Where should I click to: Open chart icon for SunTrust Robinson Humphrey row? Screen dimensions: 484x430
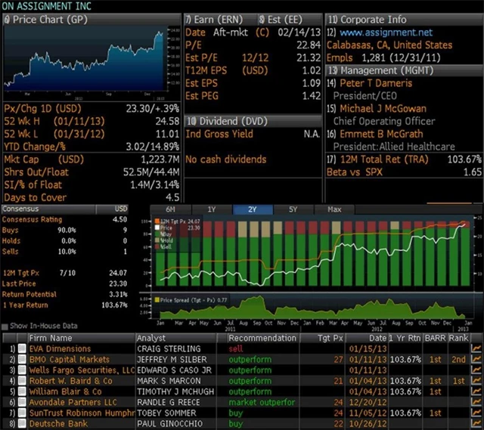coord(476,413)
